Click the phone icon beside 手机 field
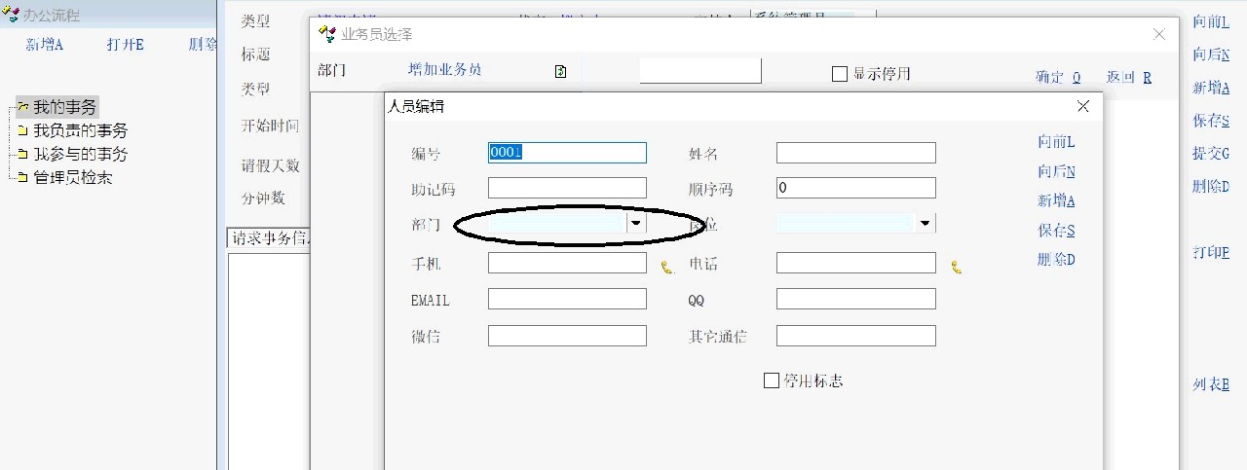 click(x=667, y=267)
